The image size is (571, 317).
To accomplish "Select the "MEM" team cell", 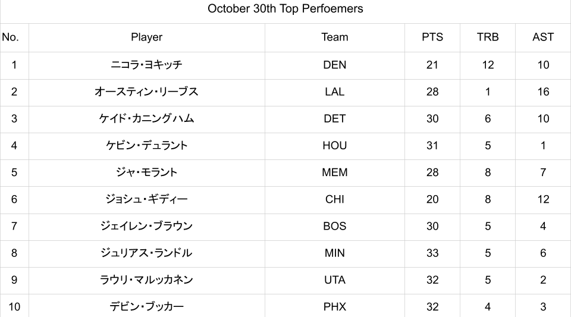I will point(334,172).
